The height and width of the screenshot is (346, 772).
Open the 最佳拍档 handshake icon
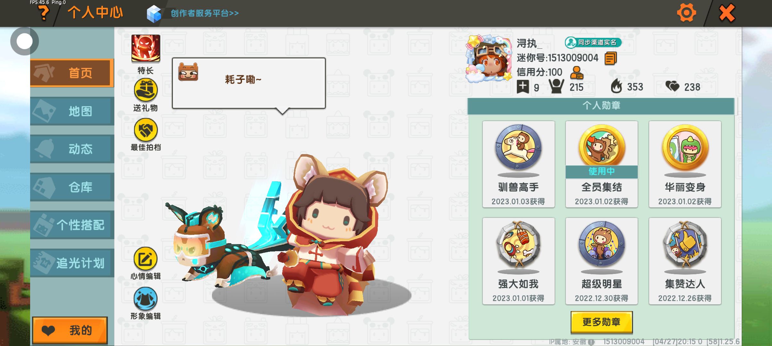click(x=146, y=130)
